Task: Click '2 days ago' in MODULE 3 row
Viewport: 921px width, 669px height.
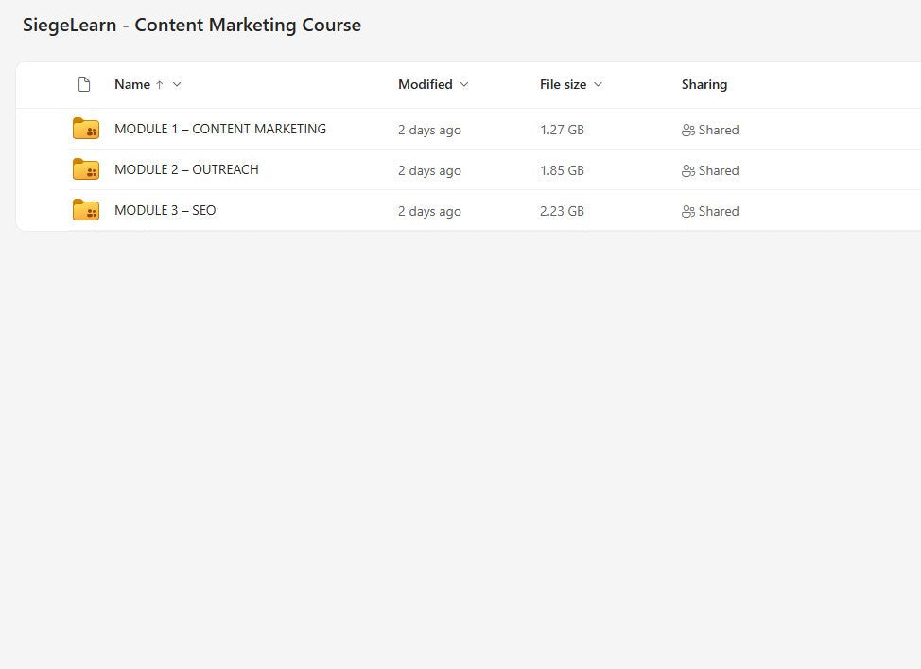Action: click(429, 211)
